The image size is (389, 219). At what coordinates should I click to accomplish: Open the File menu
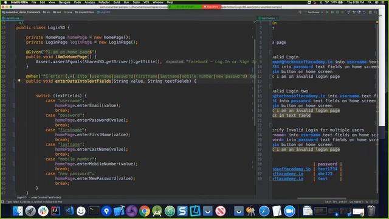34,2
